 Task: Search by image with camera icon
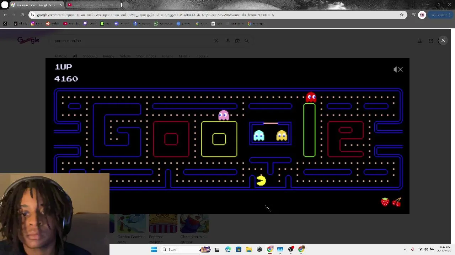click(x=237, y=41)
